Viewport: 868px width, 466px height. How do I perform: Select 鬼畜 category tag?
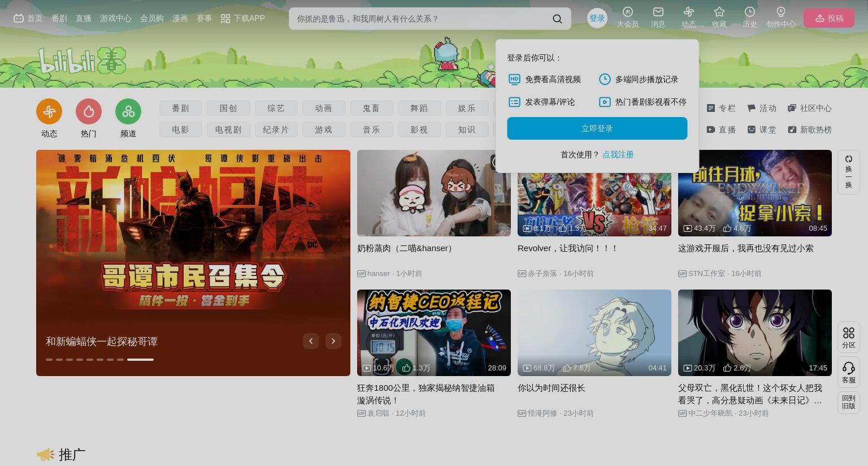pyautogui.click(x=371, y=108)
